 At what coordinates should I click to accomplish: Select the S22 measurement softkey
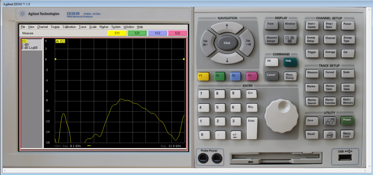point(178,33)
